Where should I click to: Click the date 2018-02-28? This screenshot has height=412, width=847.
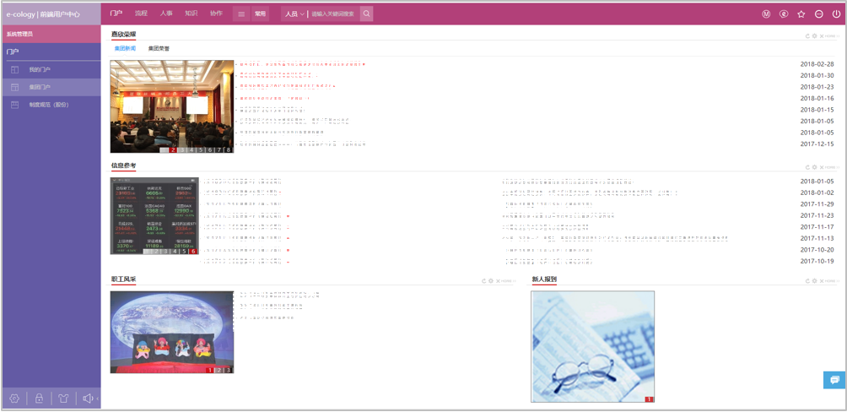pos(817,64)
